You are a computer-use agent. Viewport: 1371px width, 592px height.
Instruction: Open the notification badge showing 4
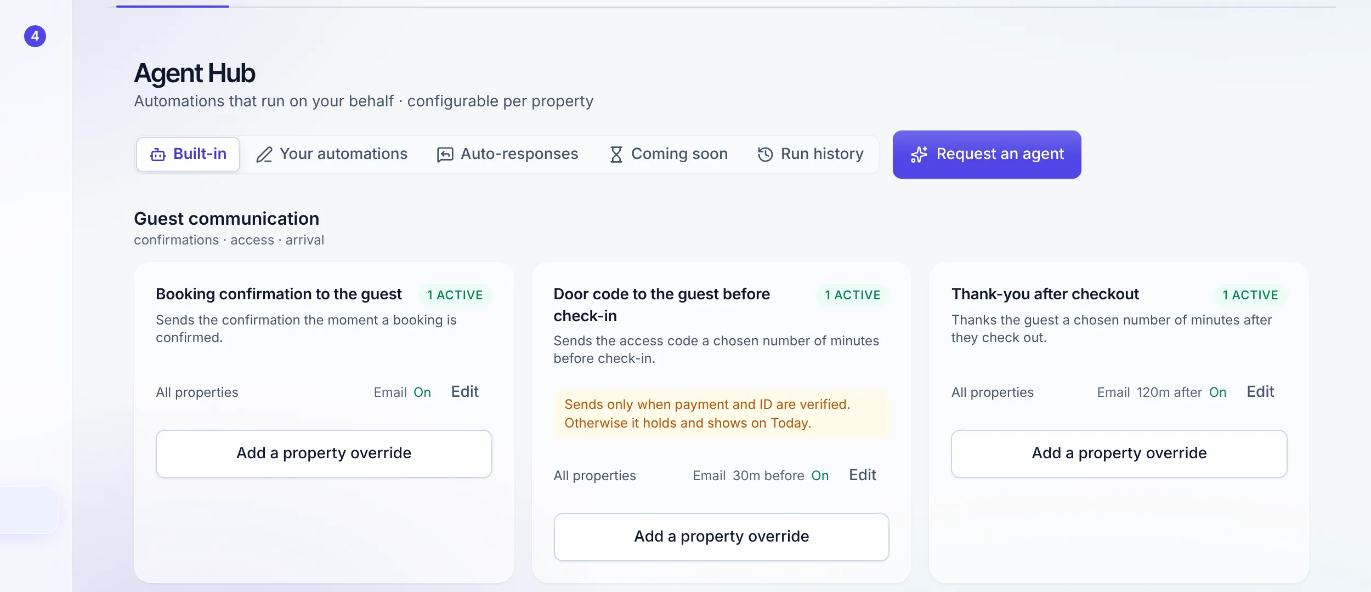point(35,36)
